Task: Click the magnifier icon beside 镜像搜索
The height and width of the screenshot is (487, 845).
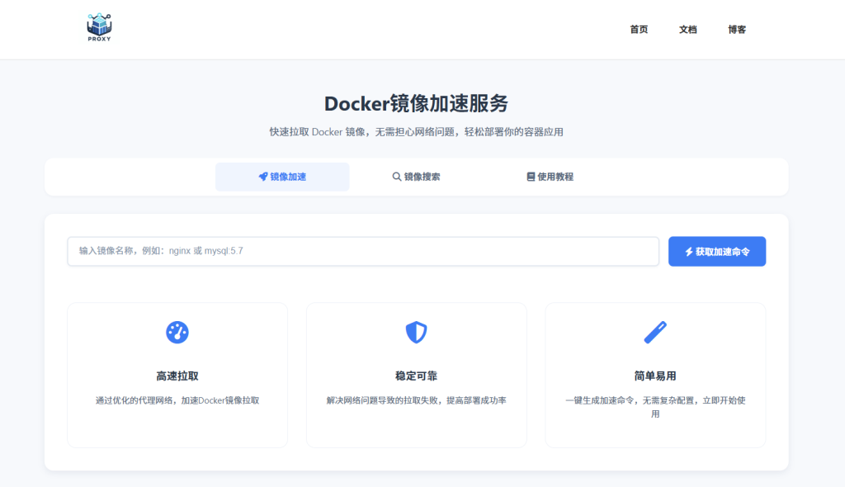Action: point(397,177)
